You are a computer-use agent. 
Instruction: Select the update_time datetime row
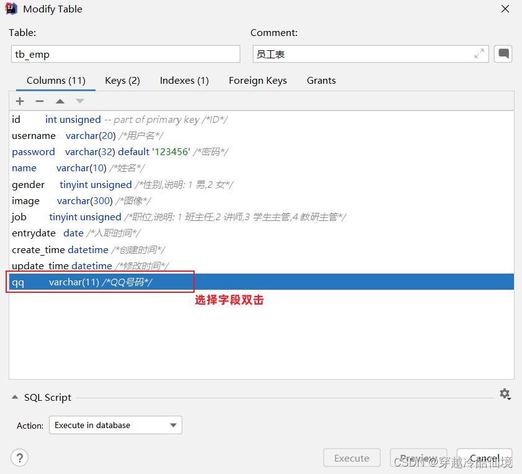point(262,266)
